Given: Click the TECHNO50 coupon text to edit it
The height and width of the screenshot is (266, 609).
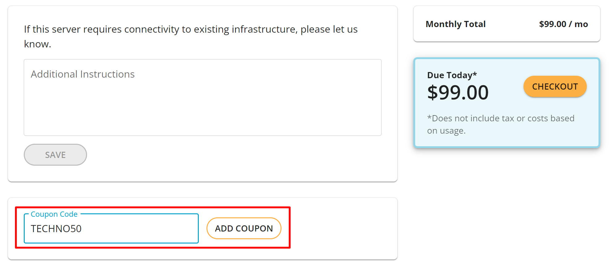Looking at the screenshot, I should point(56,228).
